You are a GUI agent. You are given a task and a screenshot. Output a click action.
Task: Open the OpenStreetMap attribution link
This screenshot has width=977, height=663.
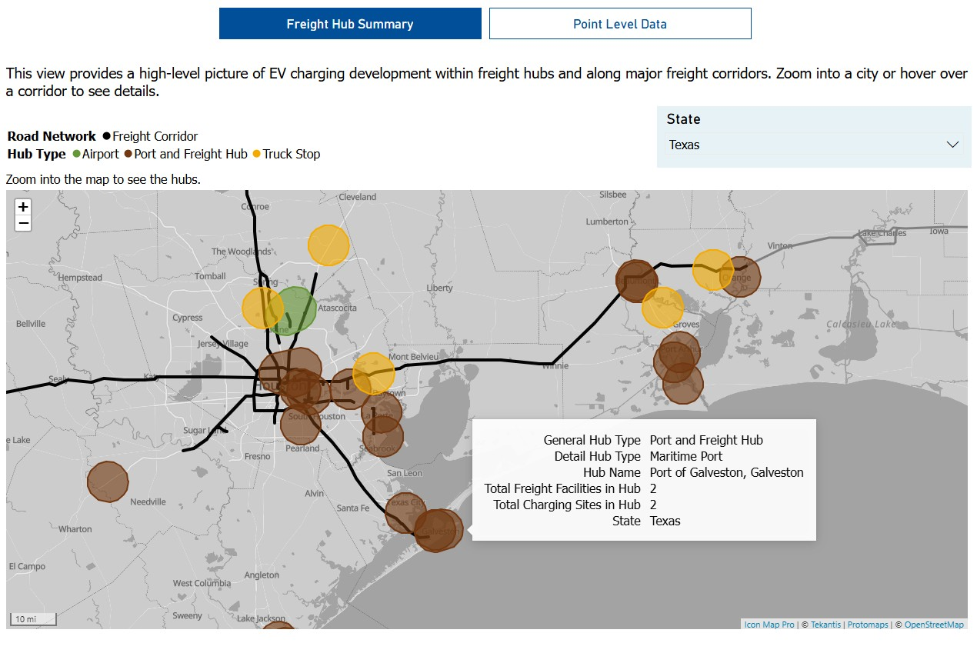(933, 625)
